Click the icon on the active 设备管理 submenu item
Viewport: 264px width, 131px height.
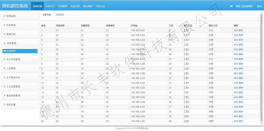click(5, 51)
